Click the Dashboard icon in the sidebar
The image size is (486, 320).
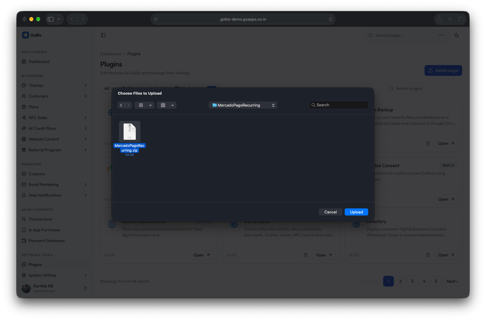(x=24, y=61)
